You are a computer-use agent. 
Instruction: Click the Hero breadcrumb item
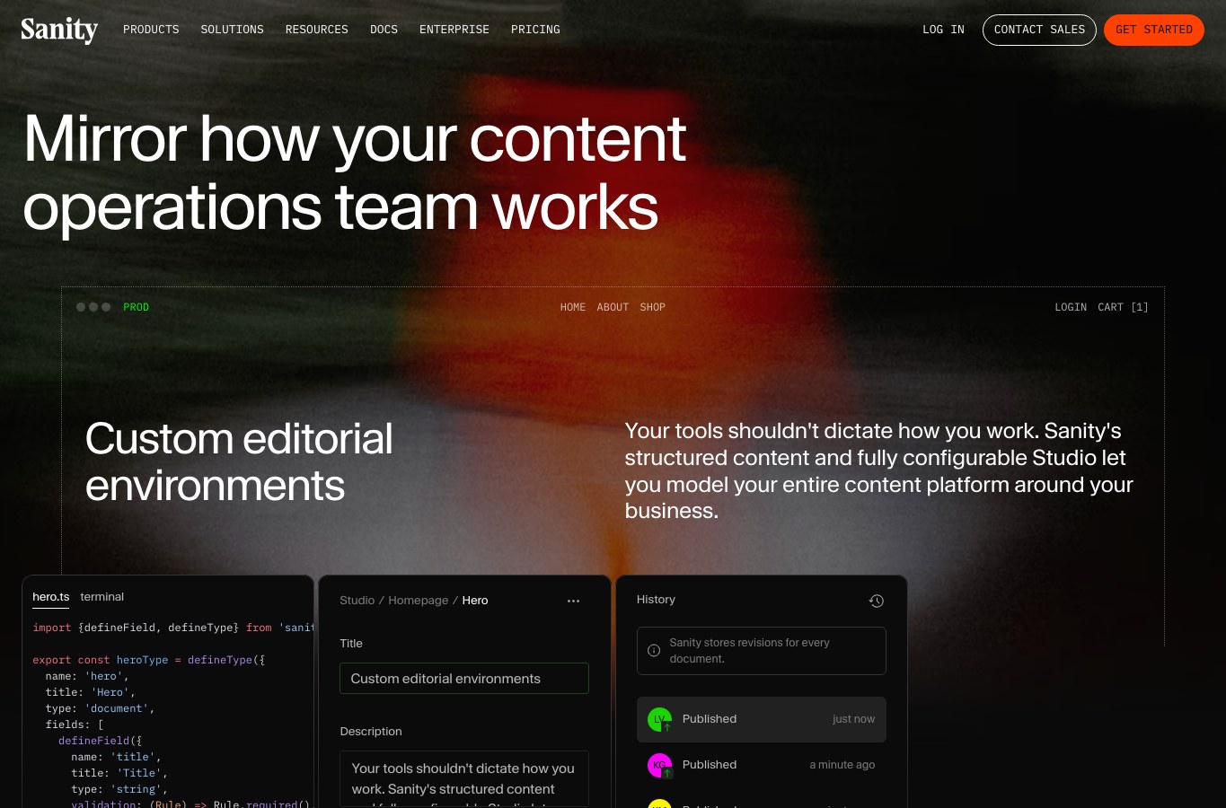pos(475,601)
